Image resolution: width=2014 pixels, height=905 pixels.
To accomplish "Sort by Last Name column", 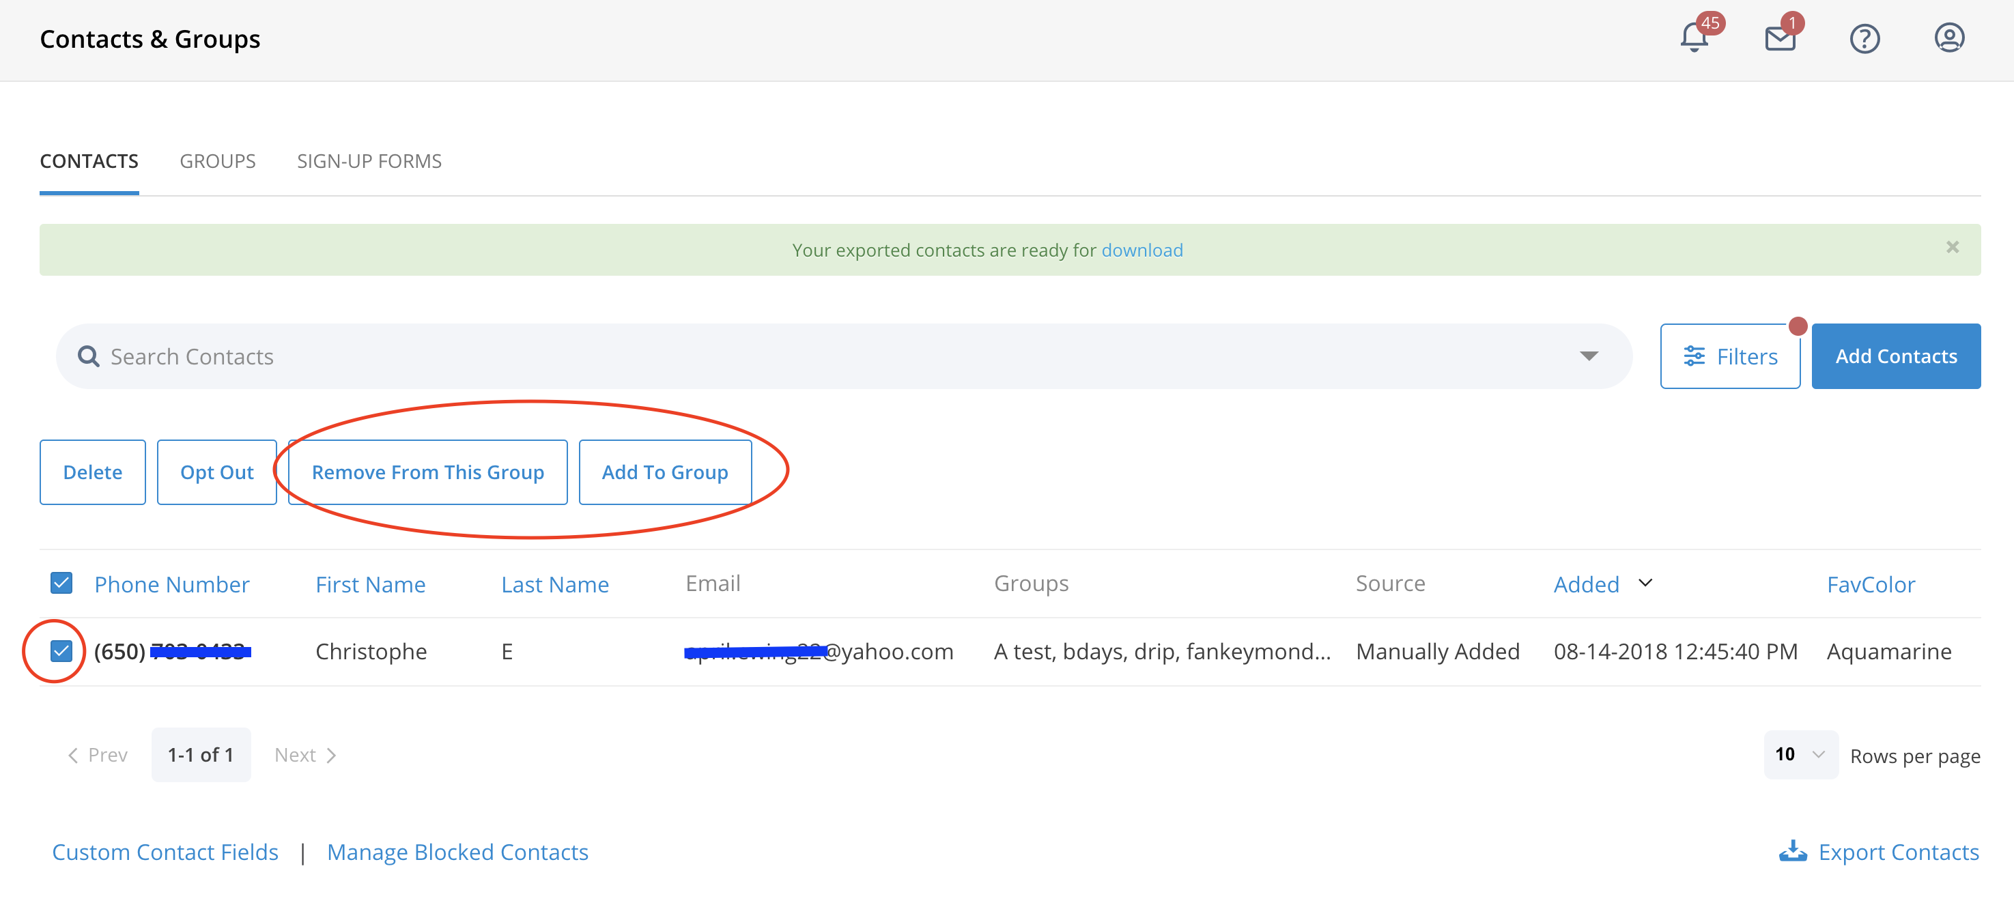I will pos(554,584).
